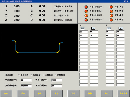130x97 pixels.
Task: Click the bend angle icon under column B
Action: pyautogui.click(x=120, y=28)
